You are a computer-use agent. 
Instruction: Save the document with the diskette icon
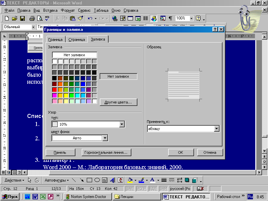coord(22,18)
